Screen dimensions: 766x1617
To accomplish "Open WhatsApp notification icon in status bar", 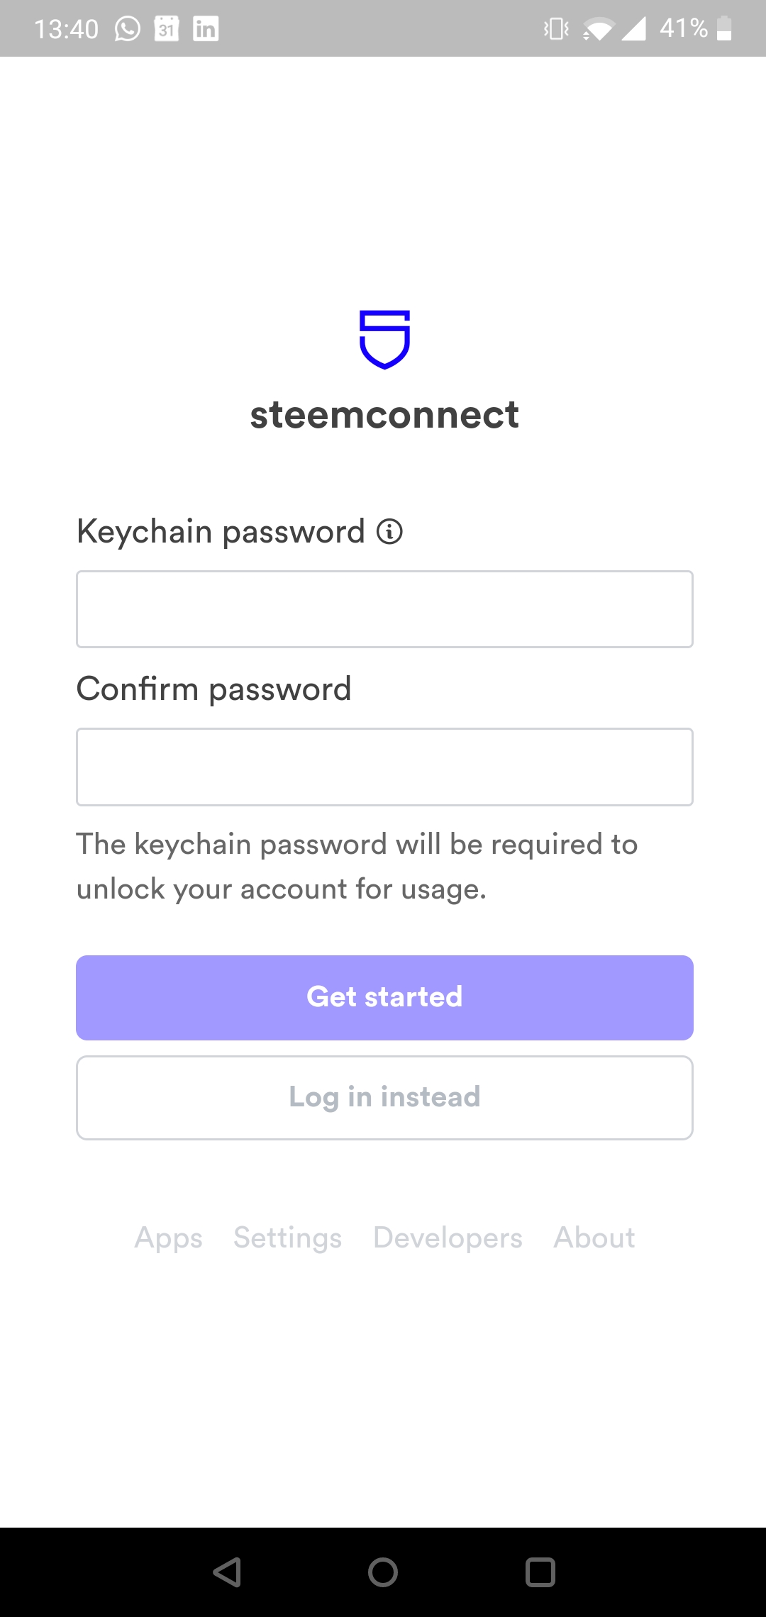I will pos(128,29).
